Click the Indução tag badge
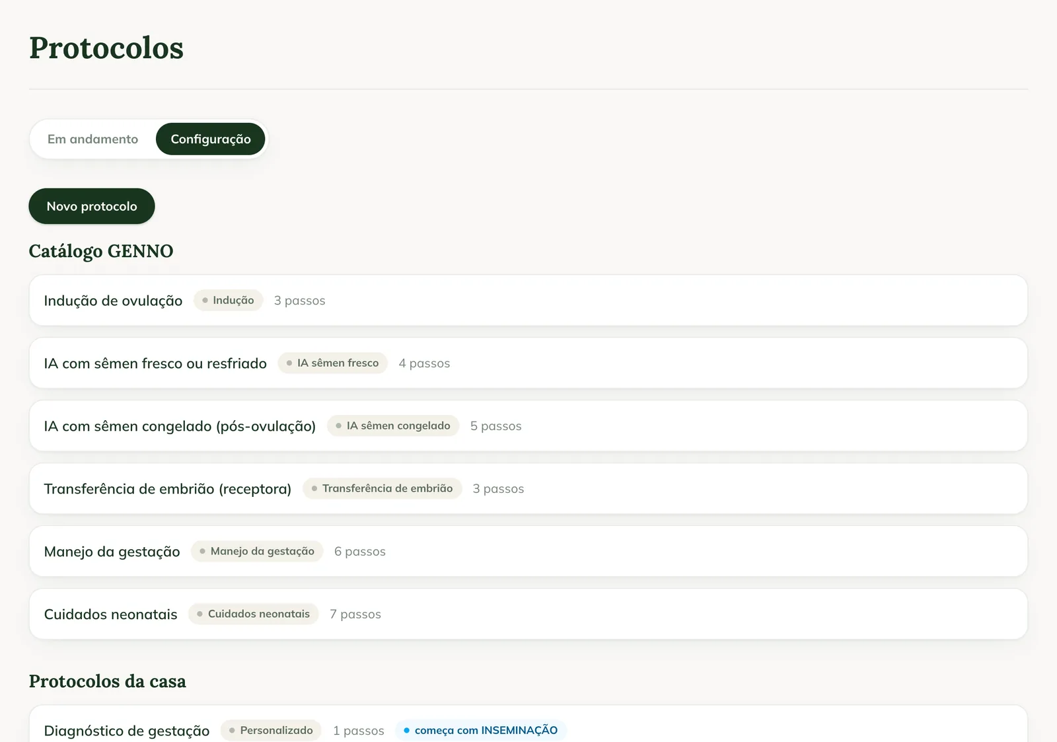 tap(228, 300)
